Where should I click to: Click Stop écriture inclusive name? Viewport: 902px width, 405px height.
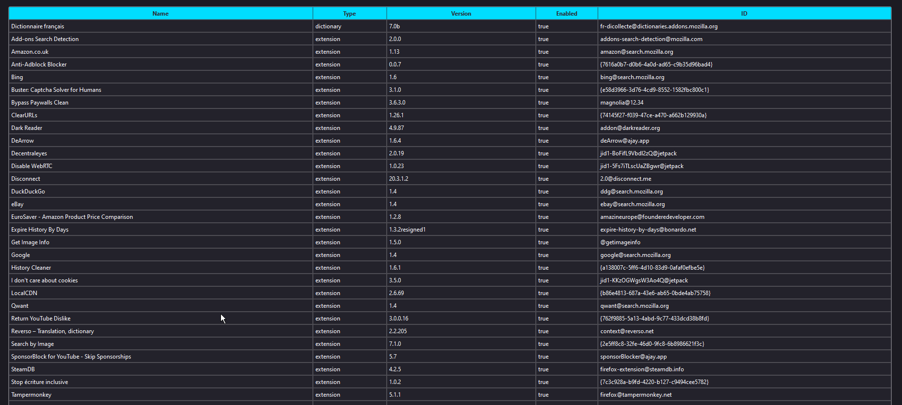tap(160, 382)
